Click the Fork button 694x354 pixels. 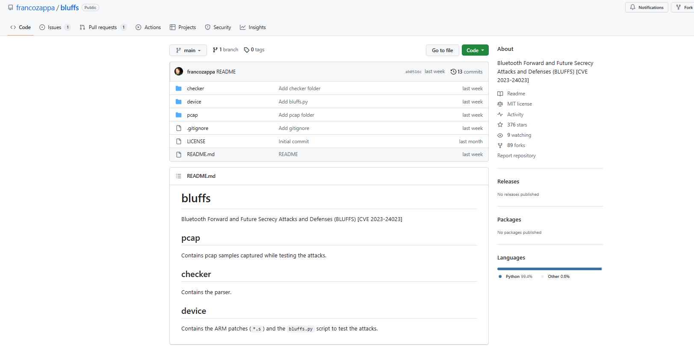pyautogui.click(x=683, y=7)
